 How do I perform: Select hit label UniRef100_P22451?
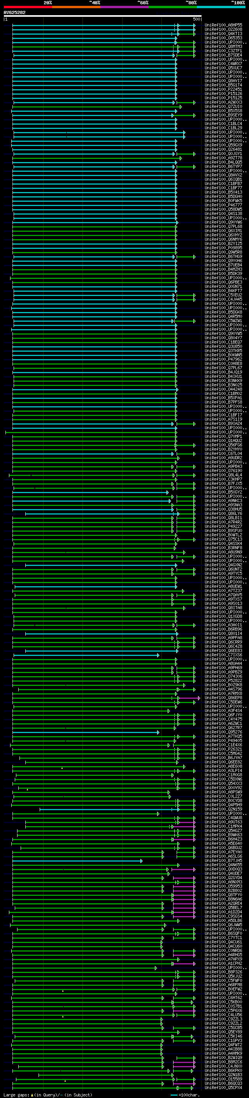point(223,89)
